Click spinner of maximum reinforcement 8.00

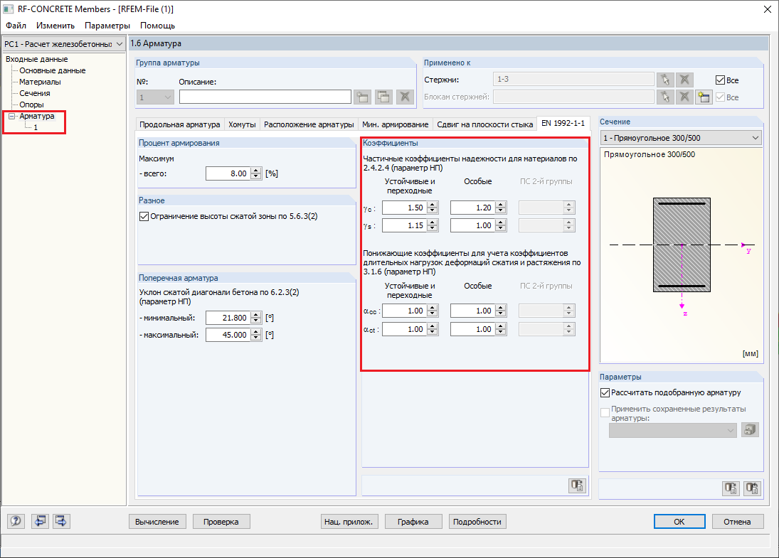(256, 173)
